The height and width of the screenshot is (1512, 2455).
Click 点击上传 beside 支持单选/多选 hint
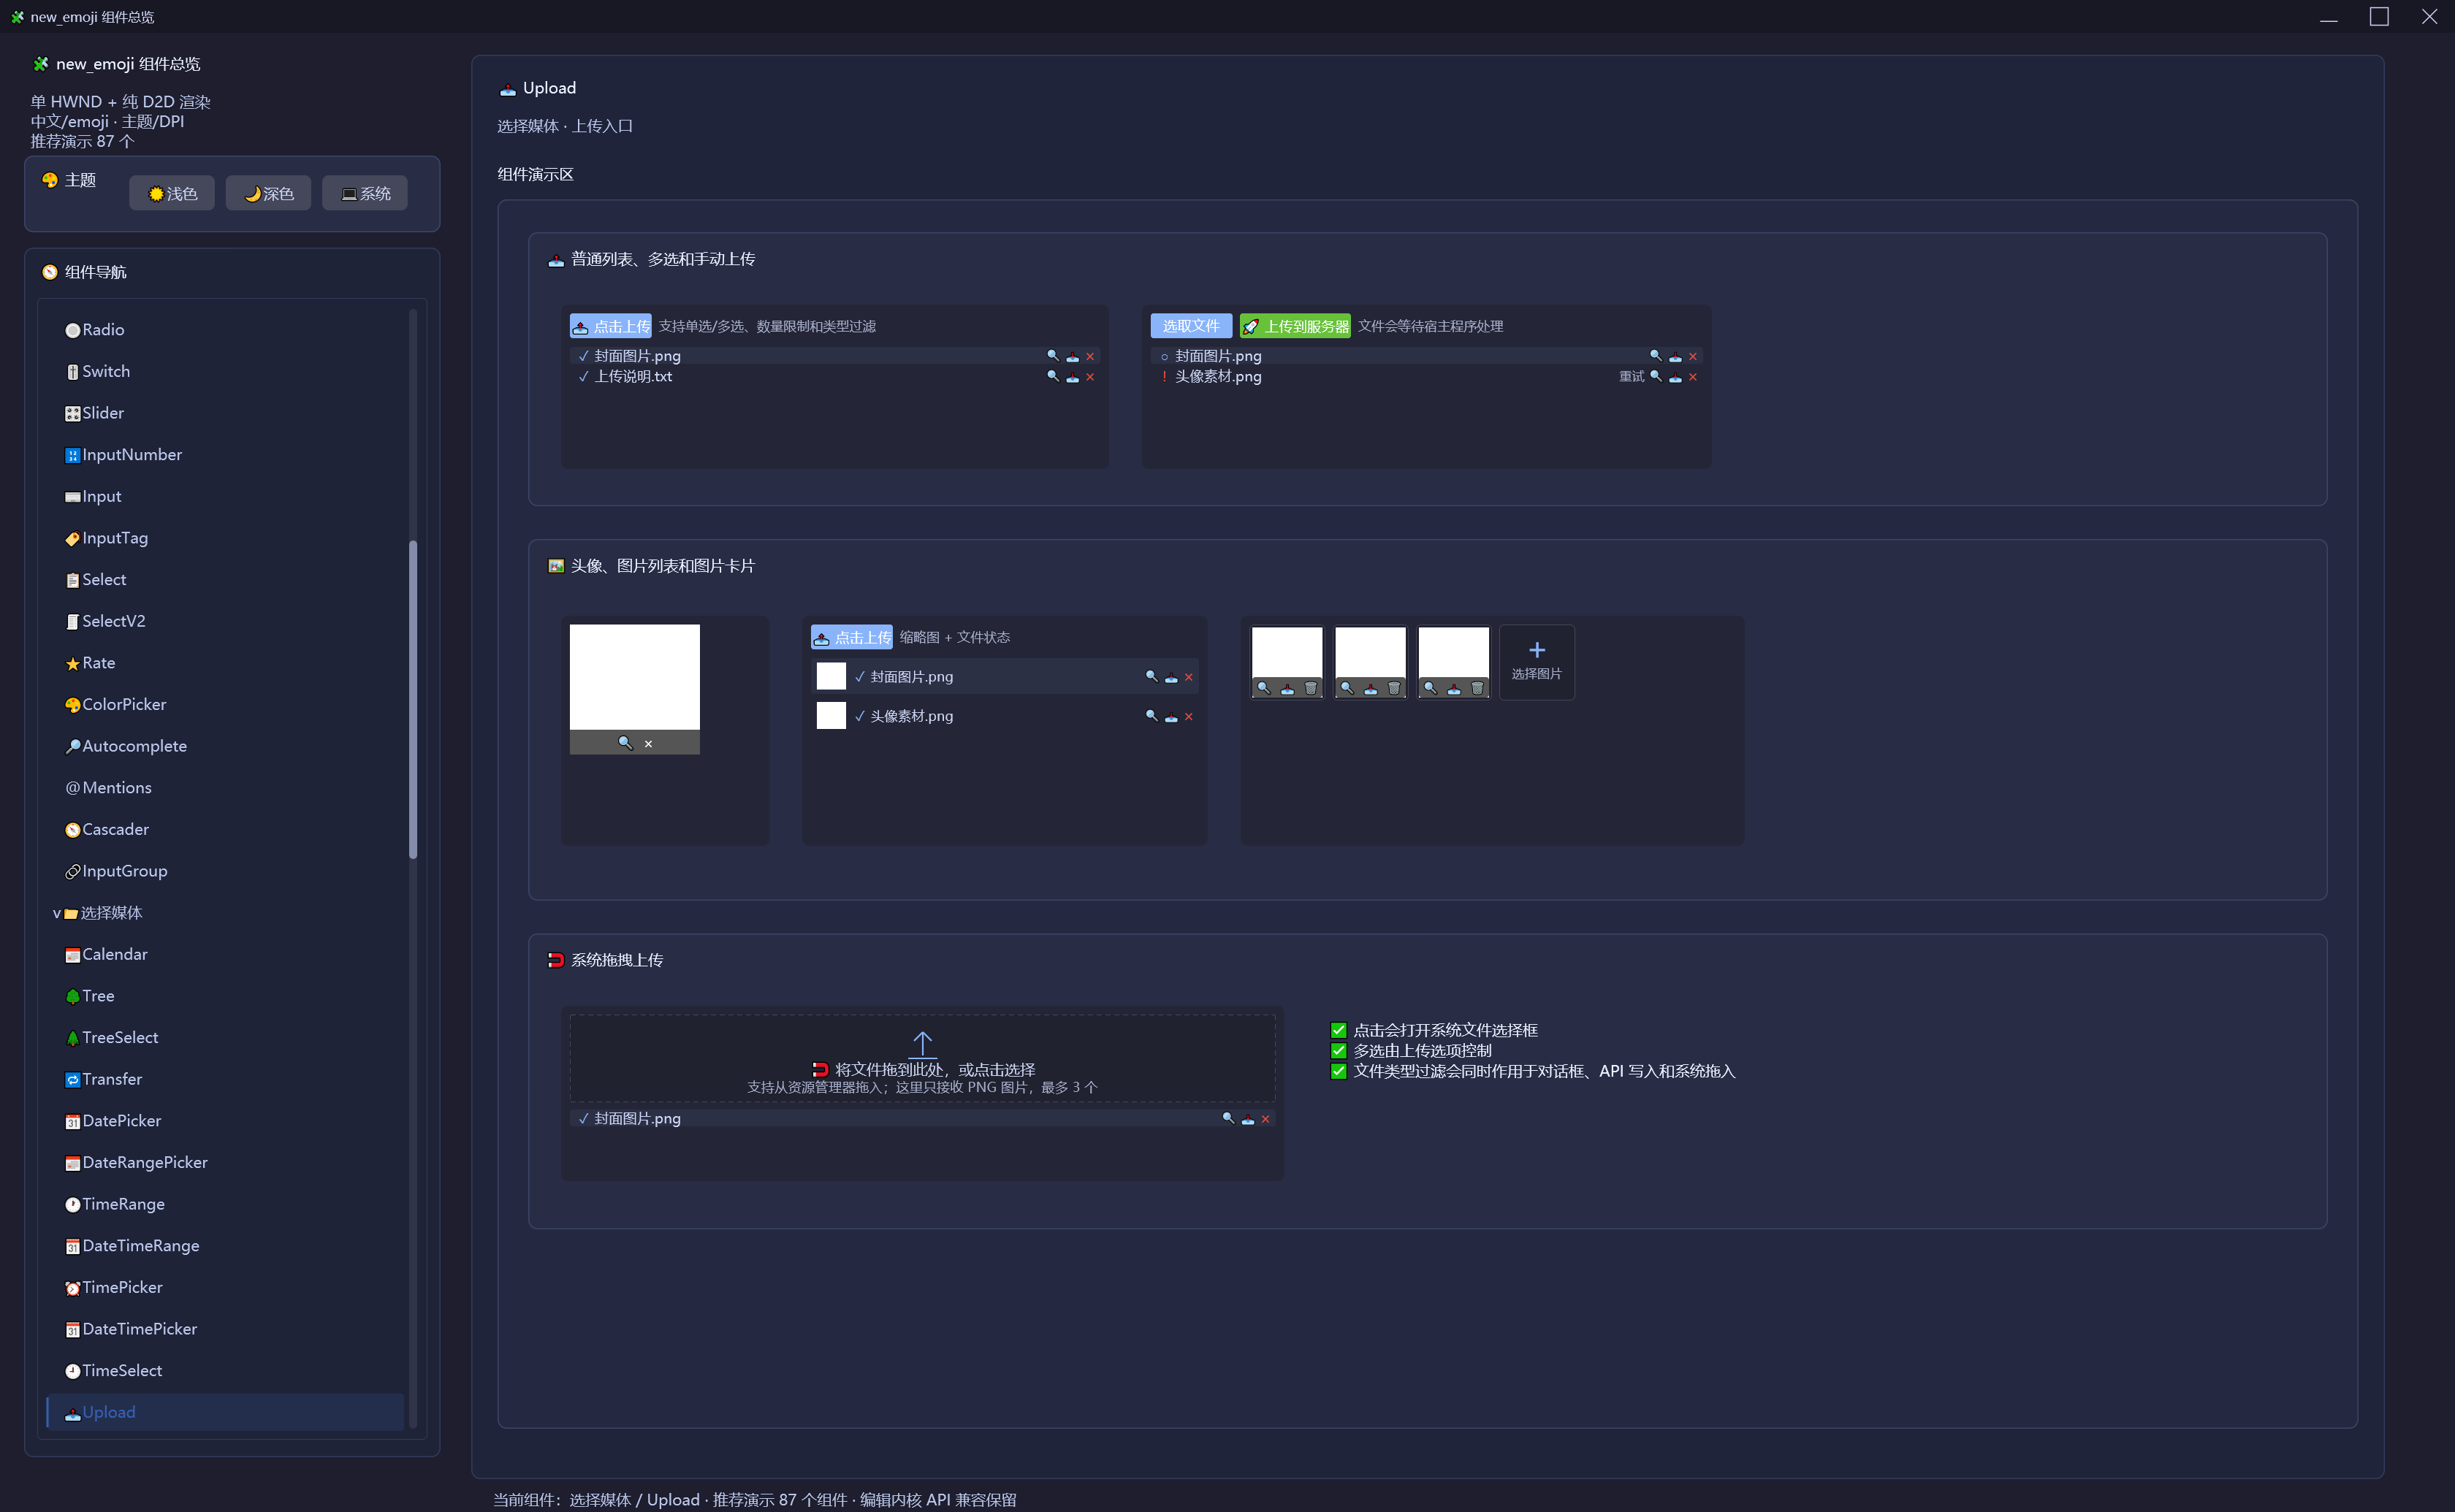[x=610, y=326]
